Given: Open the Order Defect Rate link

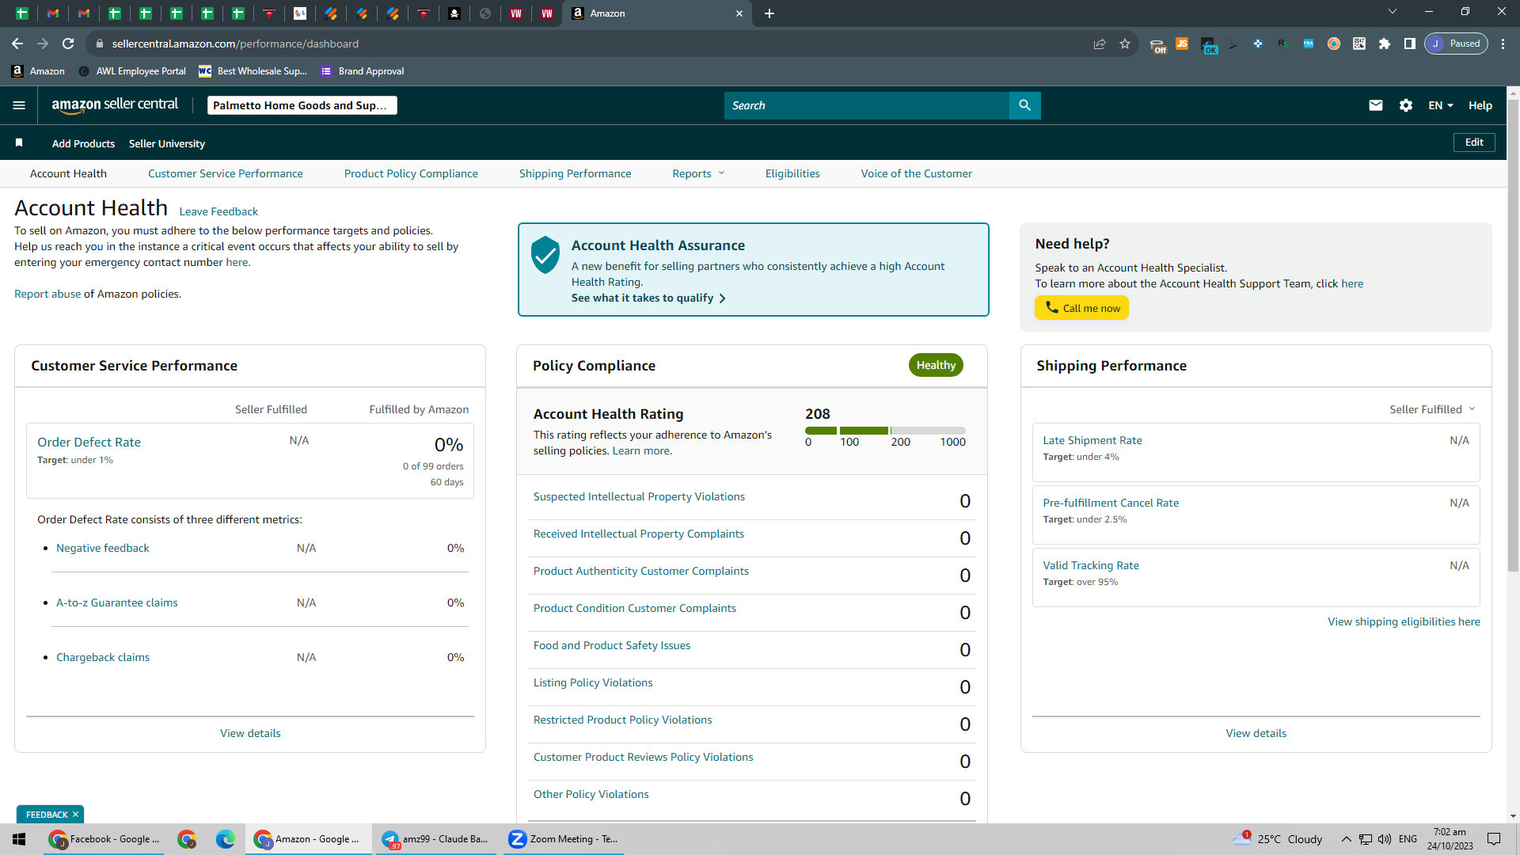Looking at the screenshot, I should point(89,442).
